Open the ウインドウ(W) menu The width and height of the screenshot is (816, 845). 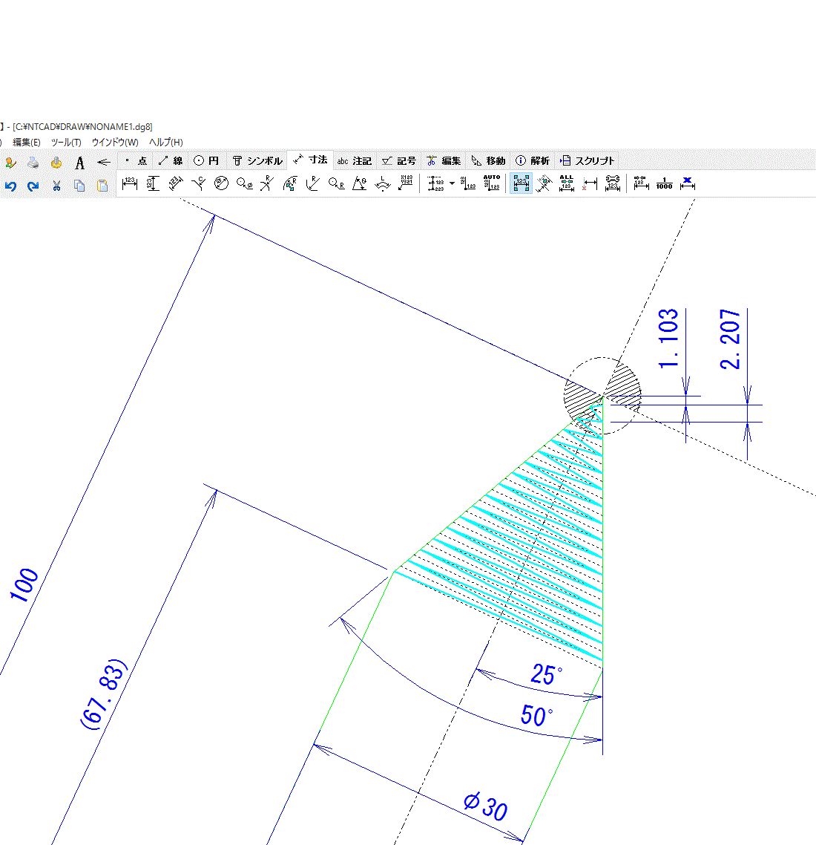[115, 143]
